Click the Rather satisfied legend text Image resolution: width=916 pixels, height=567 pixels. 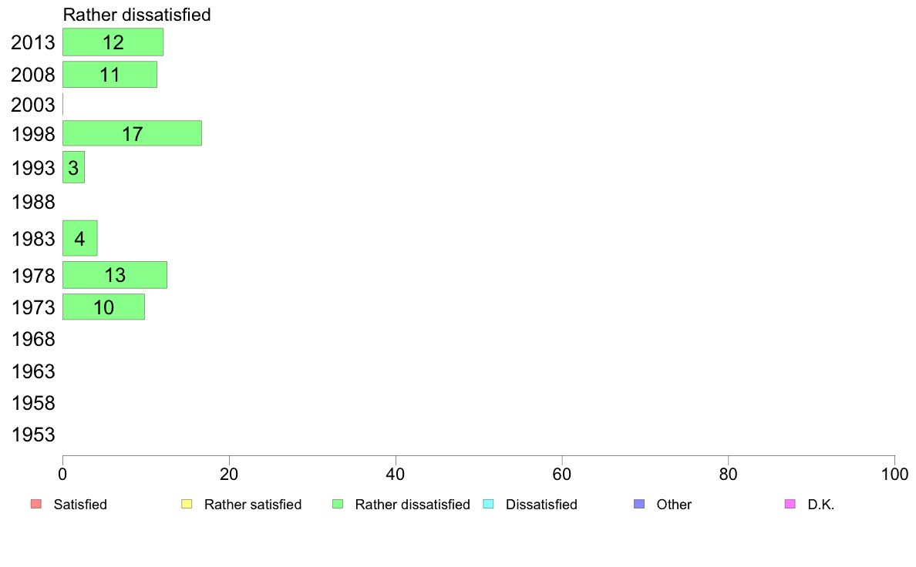(253, 505)
